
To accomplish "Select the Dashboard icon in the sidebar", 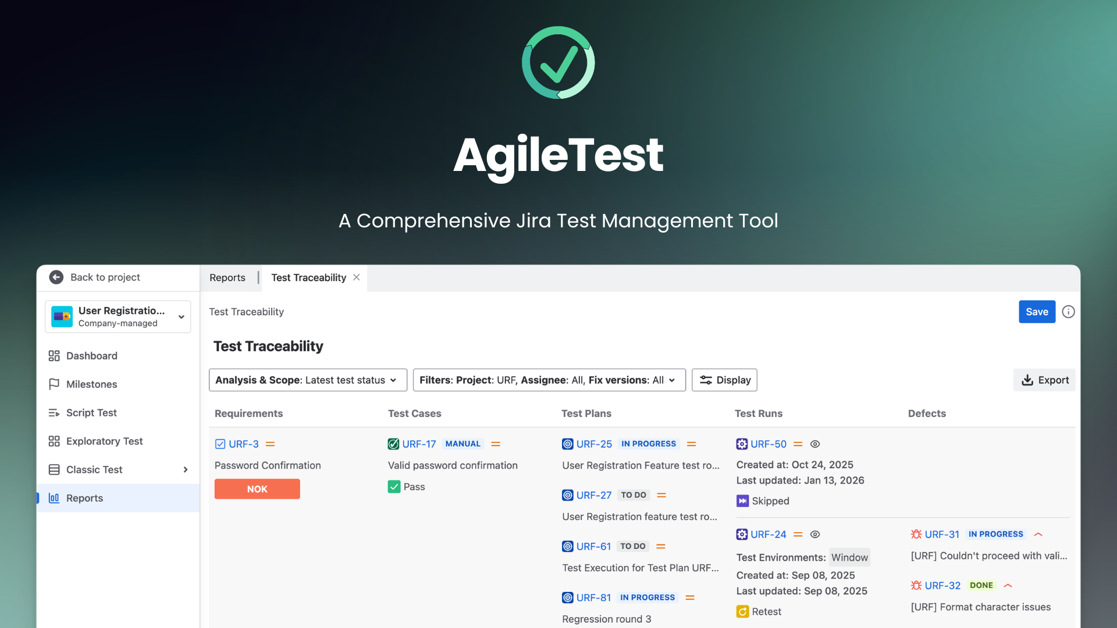I will click(54, 355).
